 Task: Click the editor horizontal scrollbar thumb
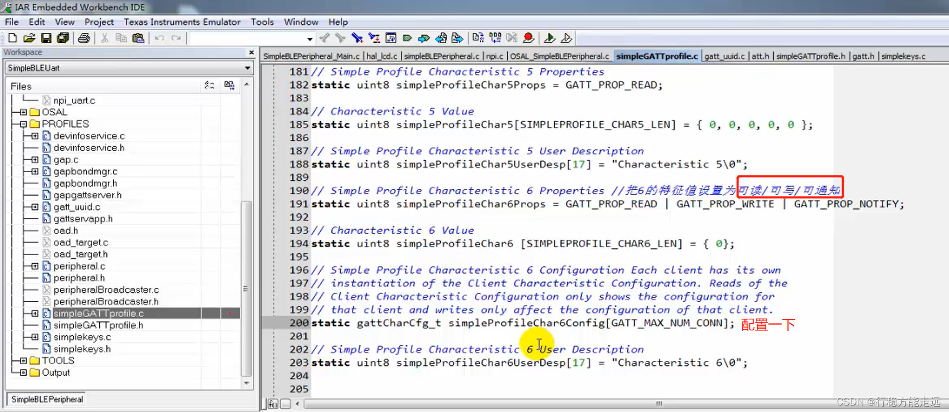659,403
